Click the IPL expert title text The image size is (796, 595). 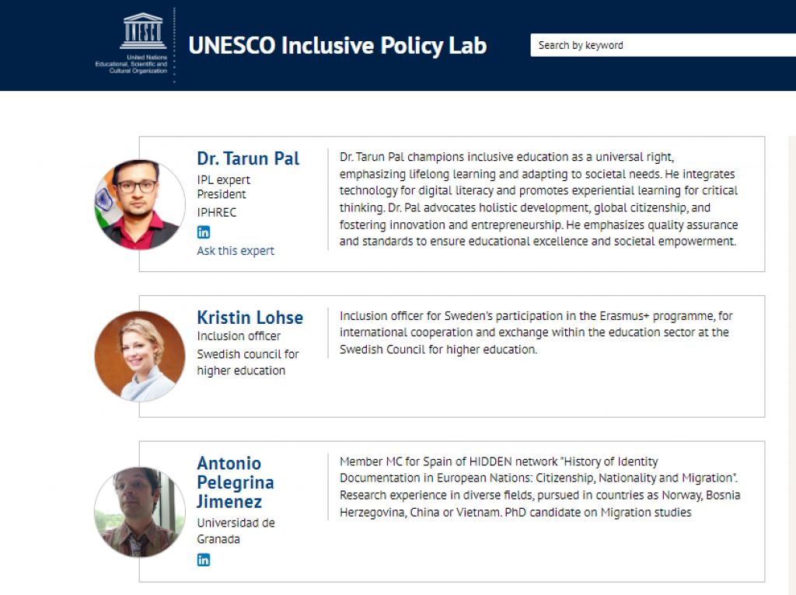point(222,179)
